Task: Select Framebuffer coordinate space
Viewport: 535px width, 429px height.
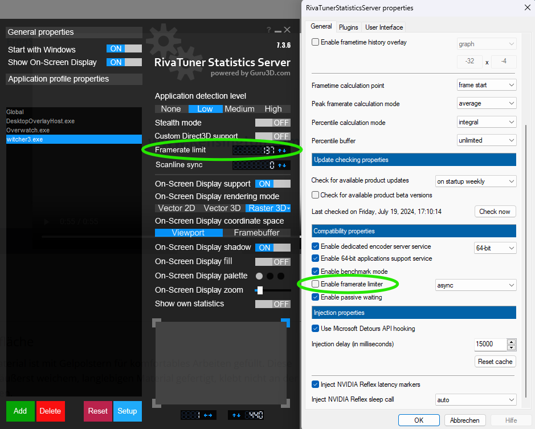Action: tap(256, 233)
